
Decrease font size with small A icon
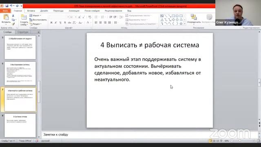coord(84,17)
